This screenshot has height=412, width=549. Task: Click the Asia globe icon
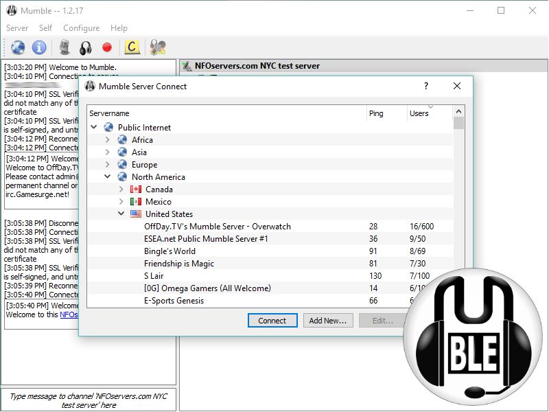[122, 152]
